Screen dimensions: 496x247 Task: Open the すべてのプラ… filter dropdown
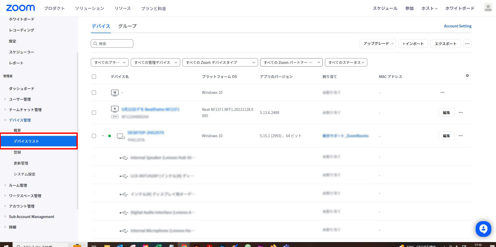110,62
